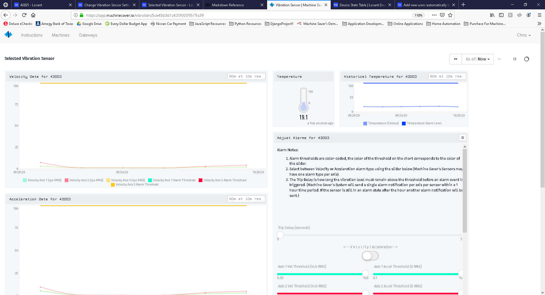Click the Machine Saver logo icon
Image resolution: width=545 pixels, height=295 pixels.
[x=9, y=35]
